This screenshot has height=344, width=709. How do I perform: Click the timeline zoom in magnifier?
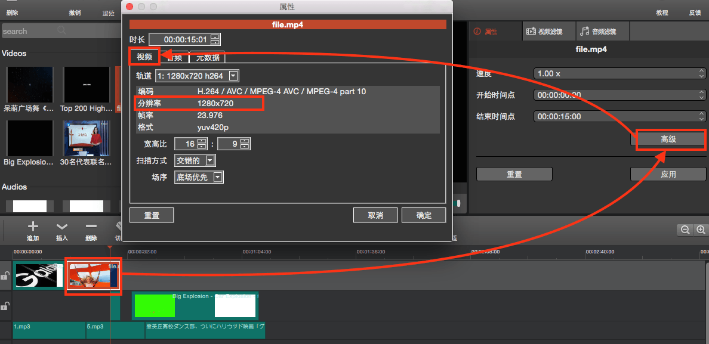(x=701, y=230)
